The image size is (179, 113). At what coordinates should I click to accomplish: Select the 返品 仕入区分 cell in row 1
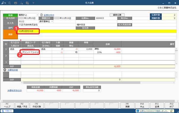click(15, 49)
